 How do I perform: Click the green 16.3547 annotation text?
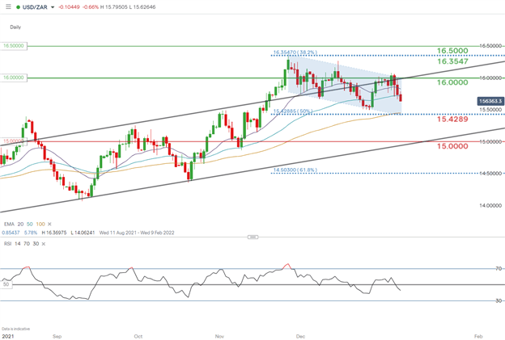pos(452,61)
